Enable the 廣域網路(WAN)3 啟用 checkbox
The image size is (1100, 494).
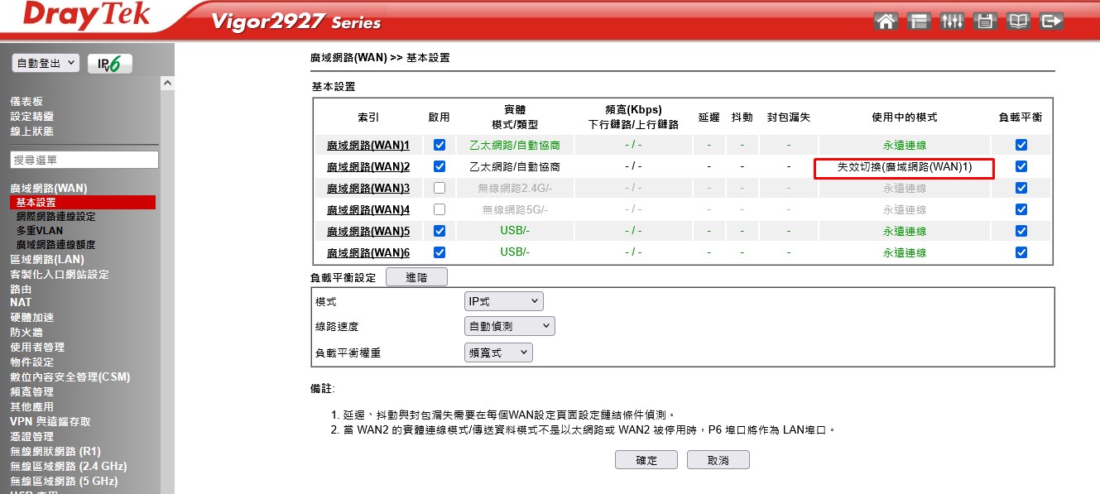440,188
